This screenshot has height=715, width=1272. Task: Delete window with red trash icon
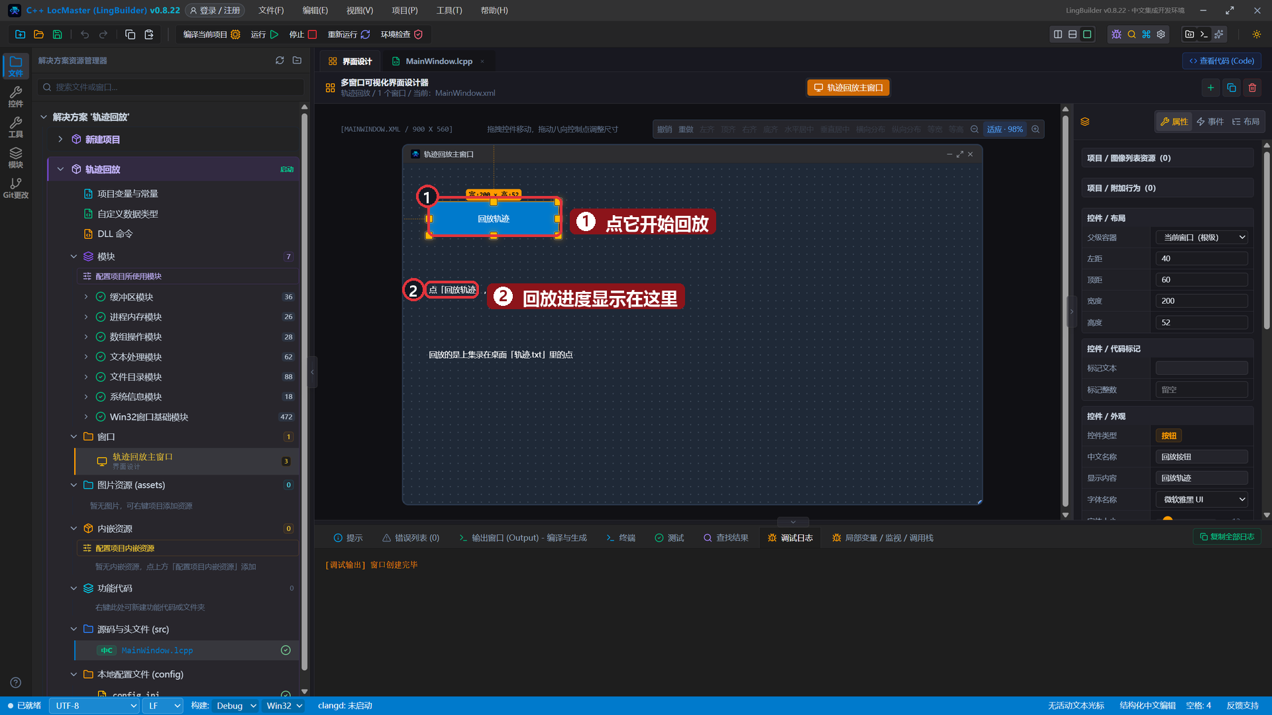tap(1252, 87)
